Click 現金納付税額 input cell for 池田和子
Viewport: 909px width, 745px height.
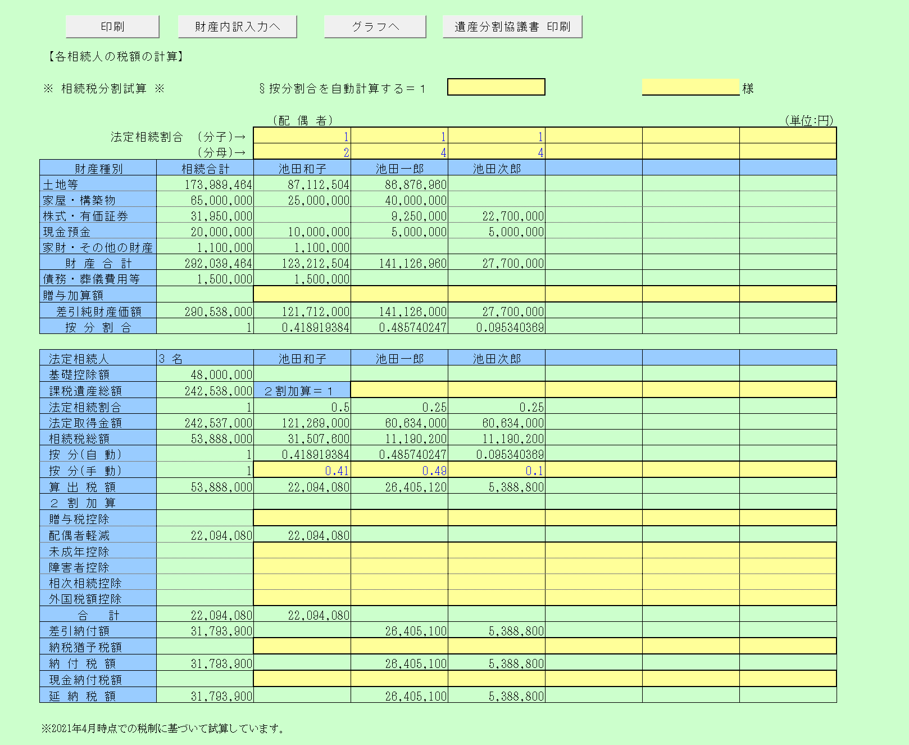302,679
